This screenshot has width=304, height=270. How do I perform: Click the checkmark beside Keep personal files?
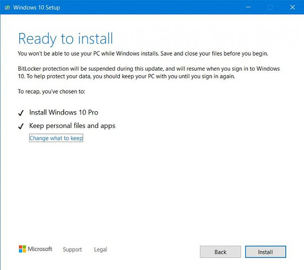[21, 126]
